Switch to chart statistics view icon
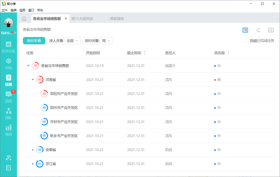 [271, 30]
